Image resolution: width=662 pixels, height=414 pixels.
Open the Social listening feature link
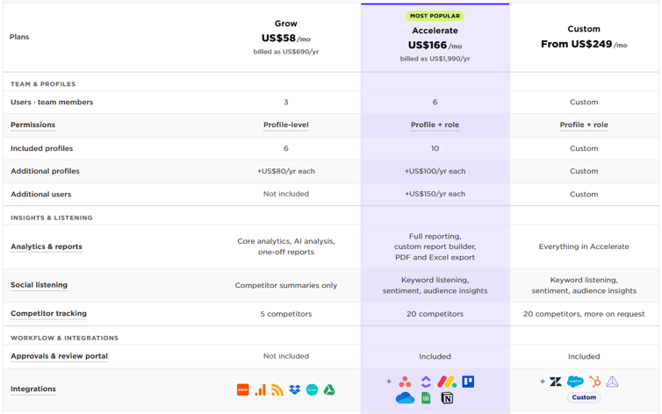(x=39, y=285)
